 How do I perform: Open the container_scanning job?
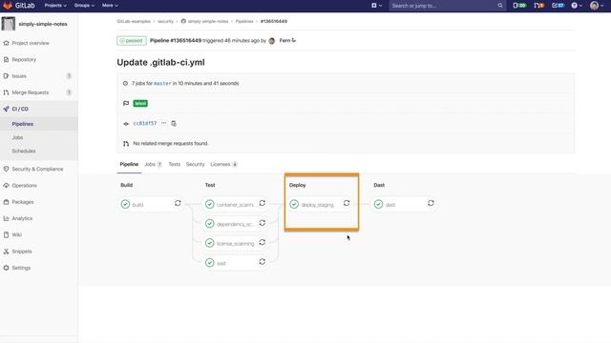point(236,205)
